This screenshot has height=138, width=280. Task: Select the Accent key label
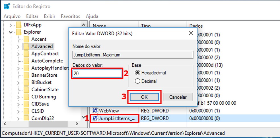click(x=39, y=39)
